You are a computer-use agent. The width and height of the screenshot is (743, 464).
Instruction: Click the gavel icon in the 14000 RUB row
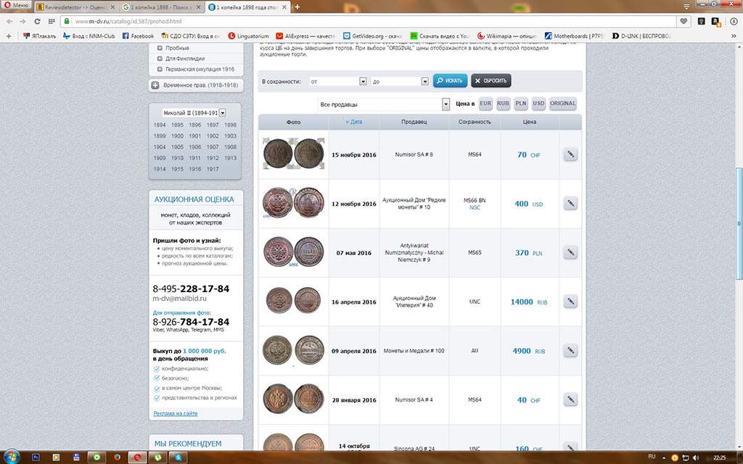coord(570,302)
